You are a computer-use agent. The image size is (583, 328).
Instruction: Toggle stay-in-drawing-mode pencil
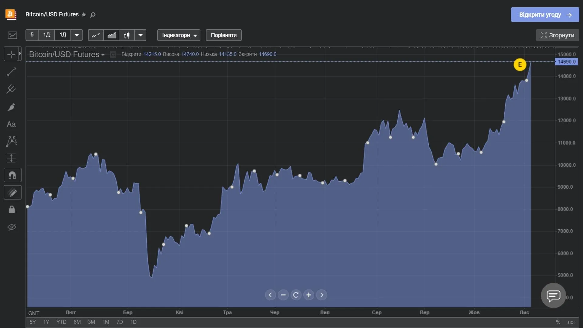coord(12,193)
